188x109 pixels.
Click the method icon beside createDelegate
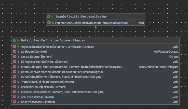(15, 67)
